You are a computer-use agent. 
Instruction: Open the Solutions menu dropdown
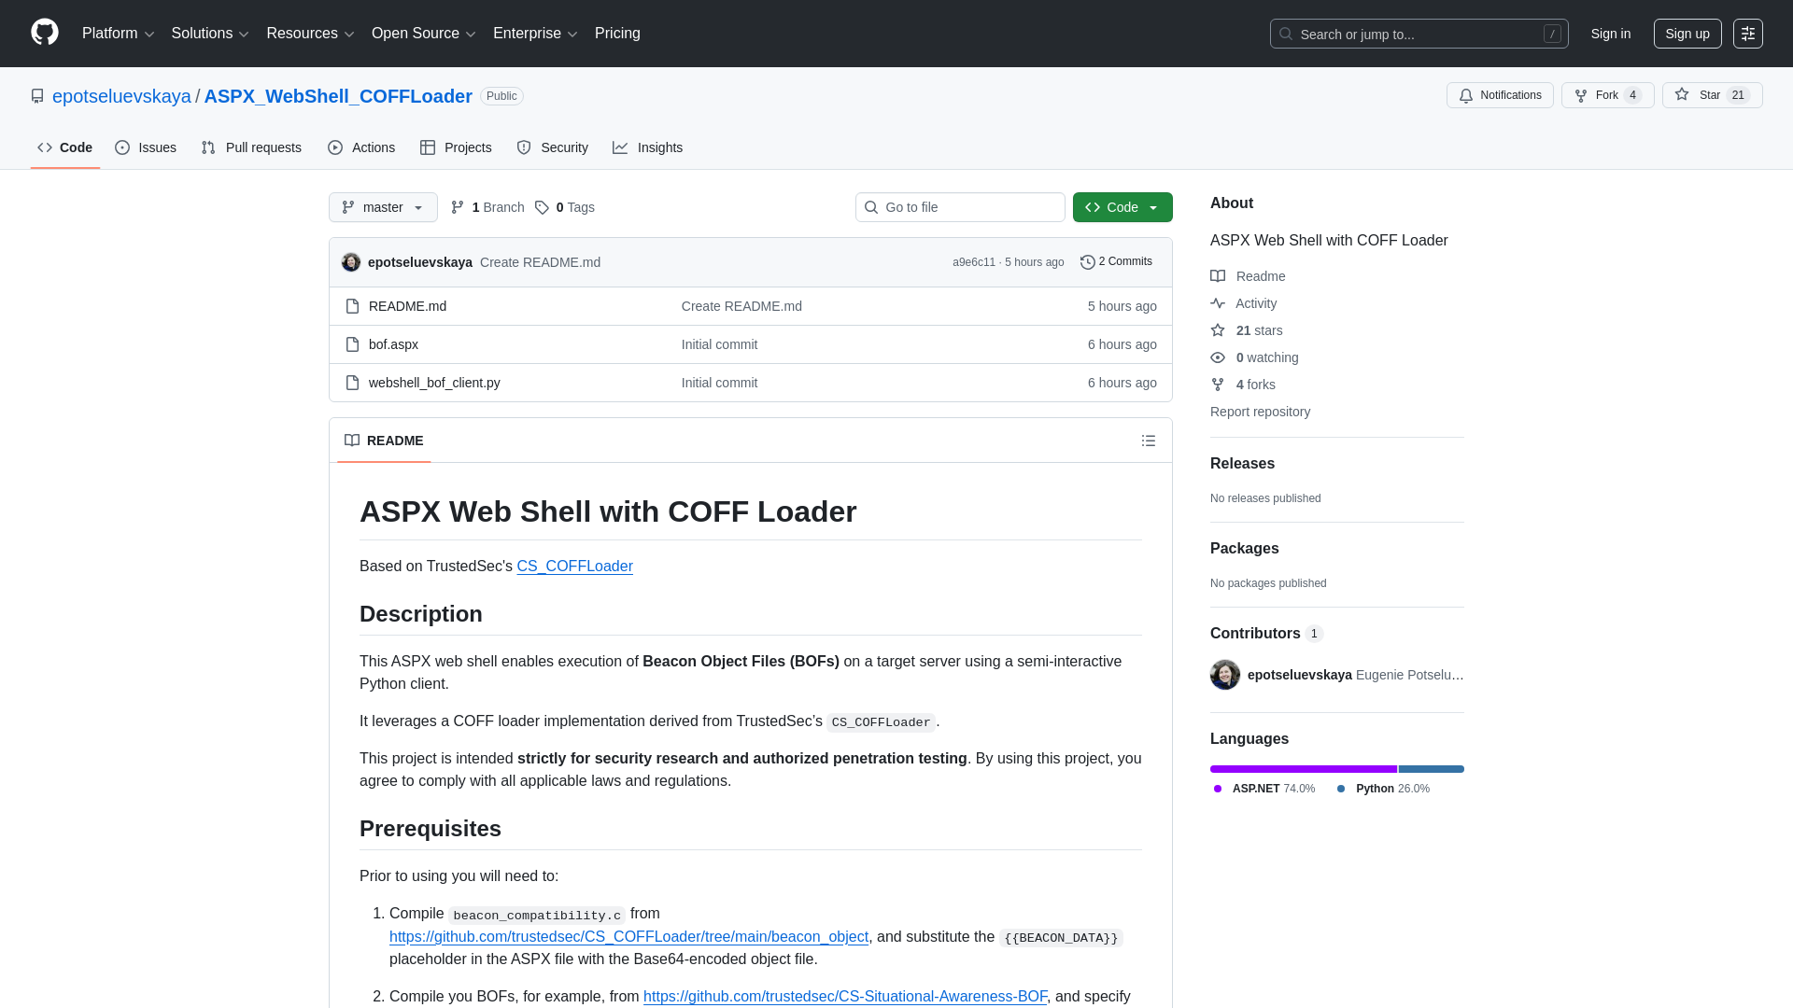coord(209,34)
